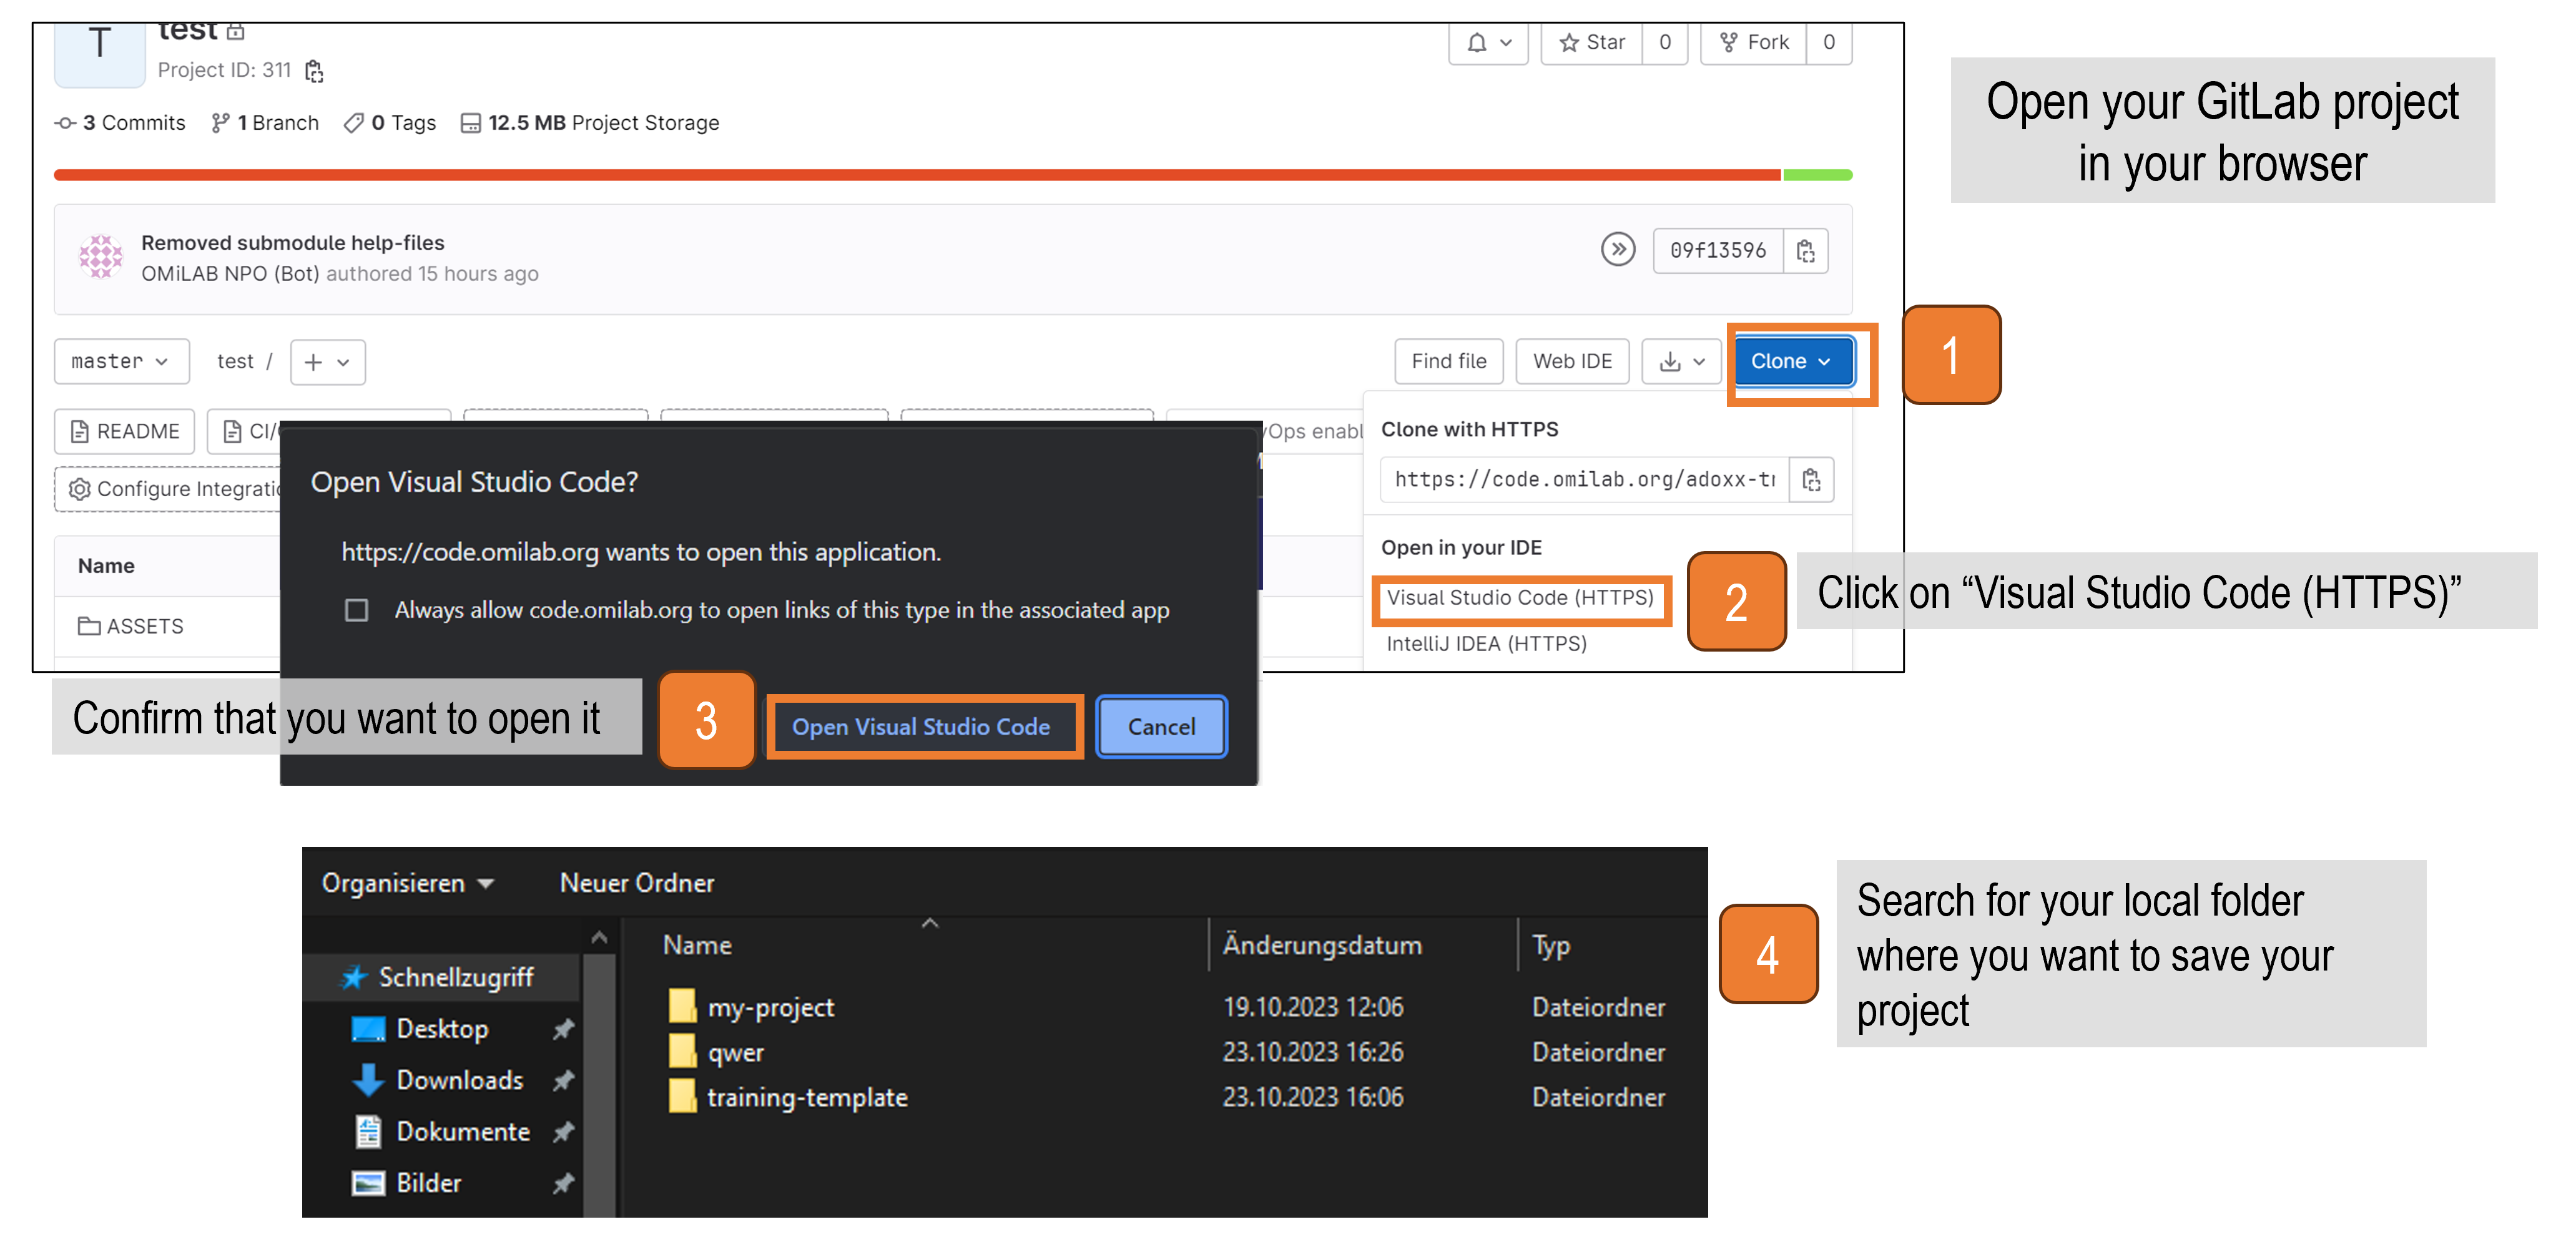2576x1252 pixels.
Task: Open the Web IDE
Action: [x=1572, y=361]
